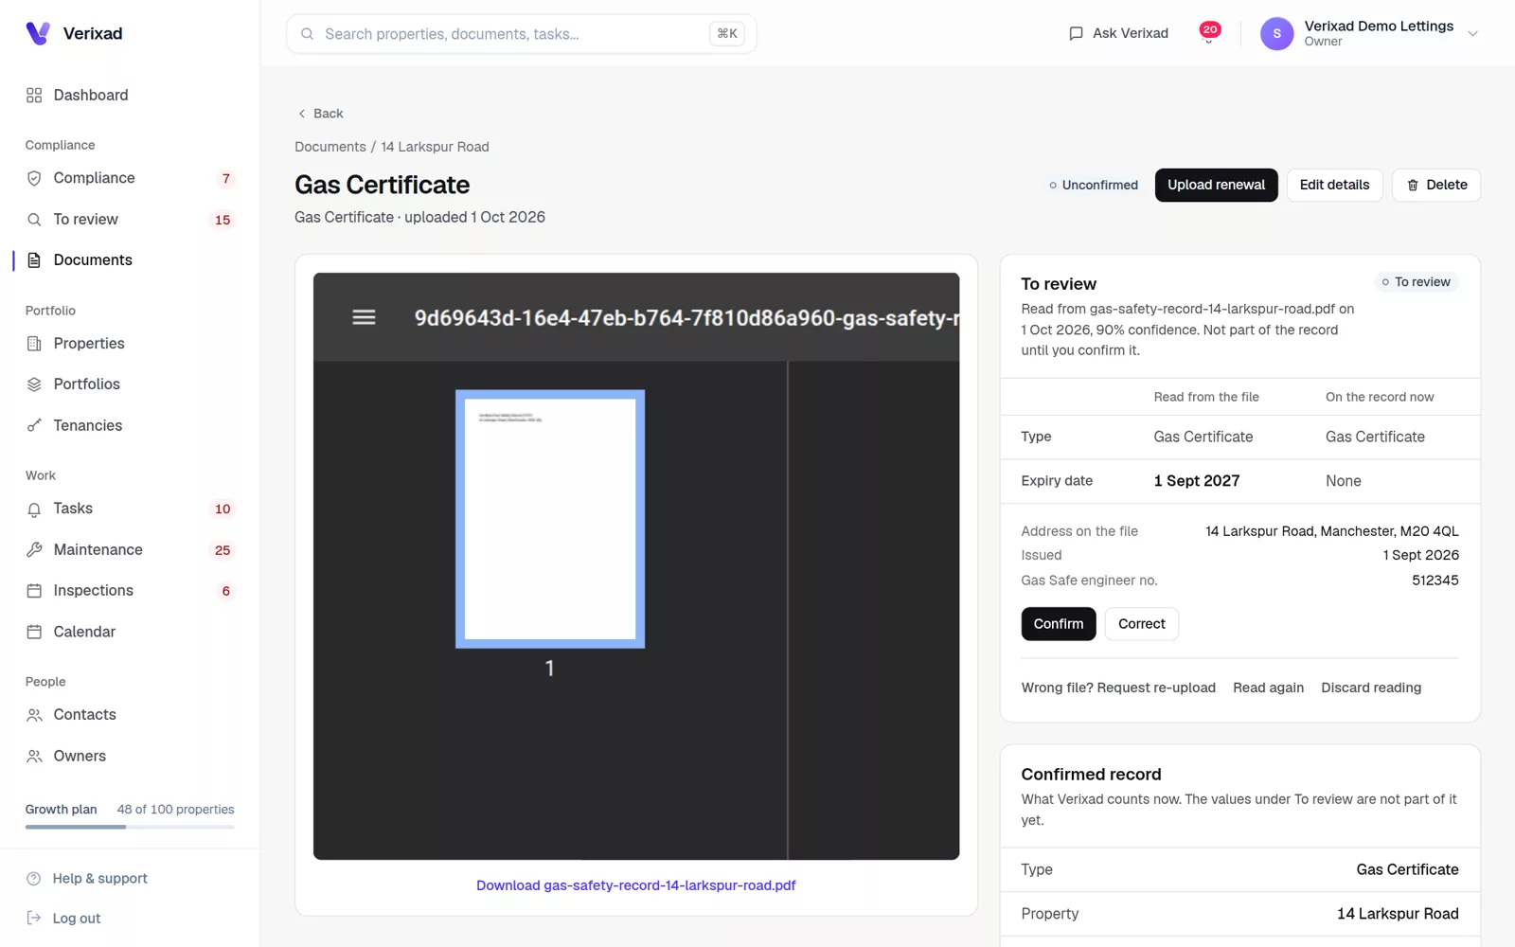Click the Maintenance count badge 25
Screen dimensions: 1515x947
[x=223, y=551]
